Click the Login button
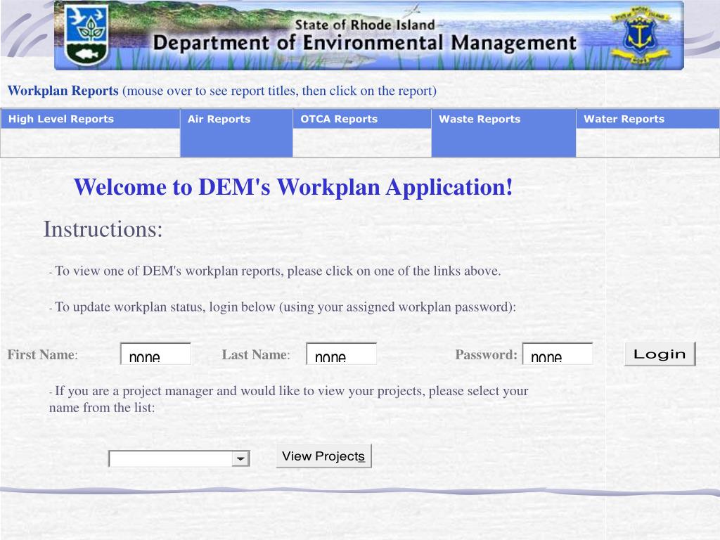 point(660,354)
